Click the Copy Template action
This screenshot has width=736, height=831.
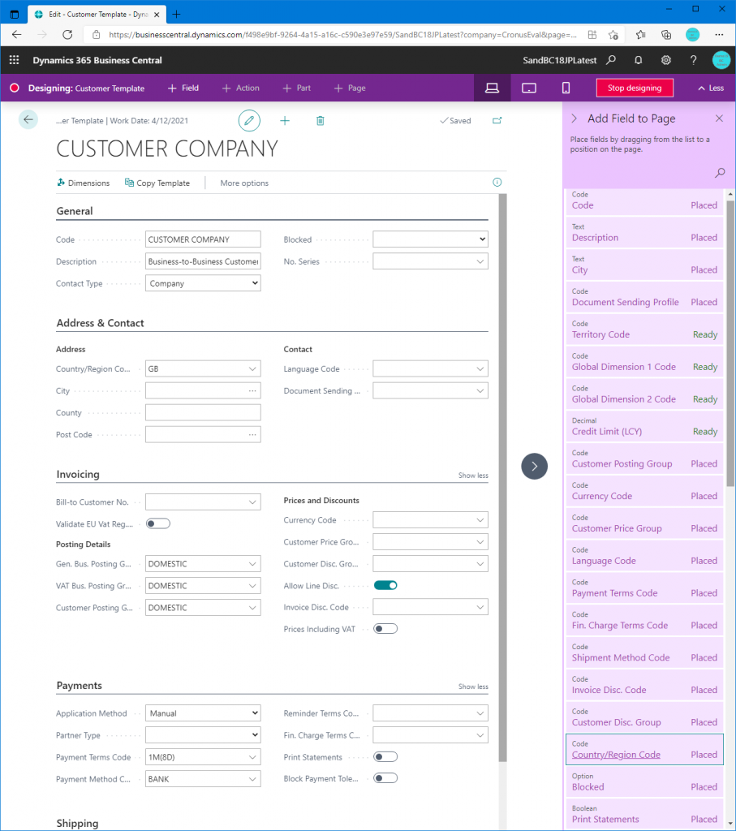[x=157, y=183]
